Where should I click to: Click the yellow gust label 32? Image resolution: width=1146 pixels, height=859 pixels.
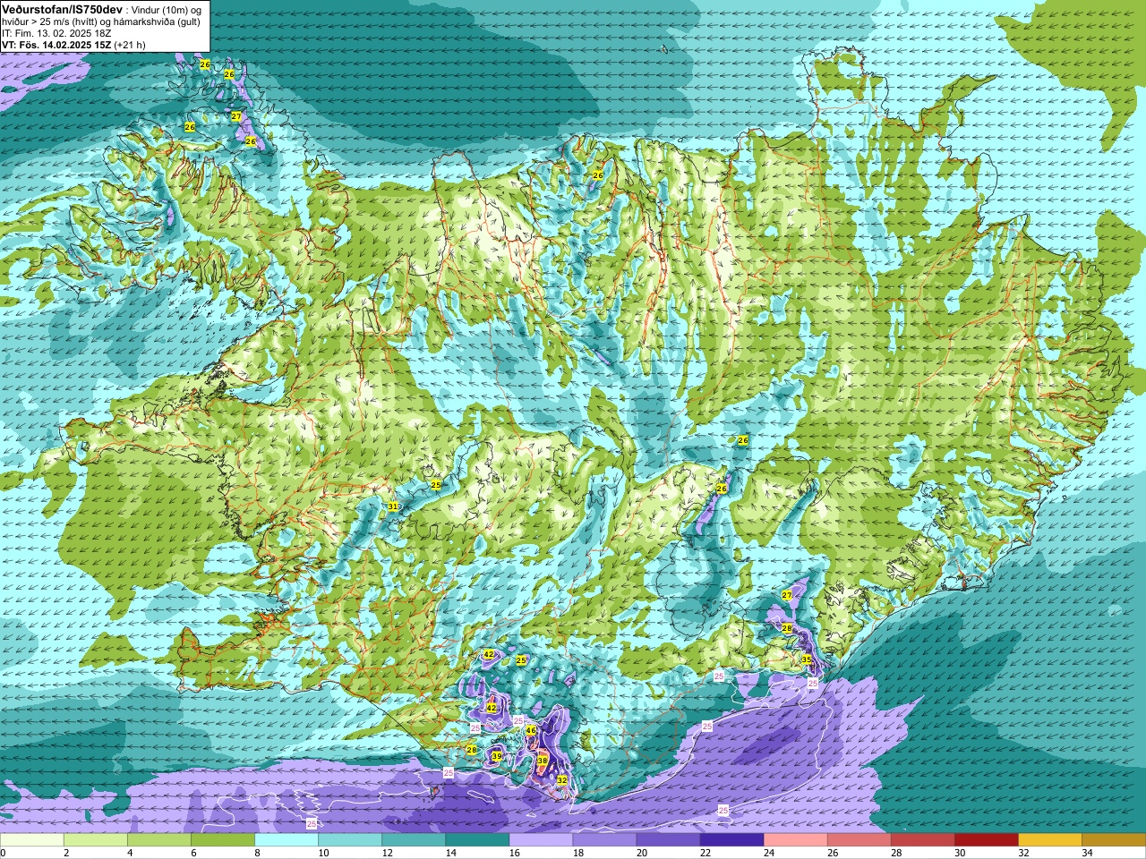click(x=561, y=780)
